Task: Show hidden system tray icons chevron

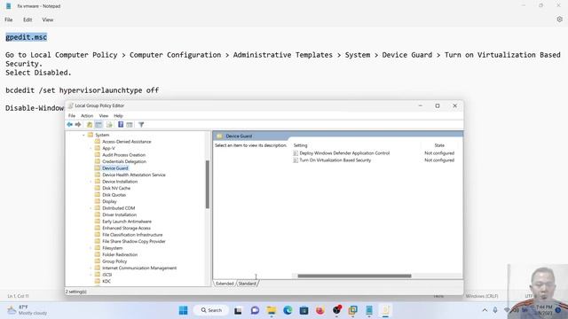Action: click(x=485, y=310)
